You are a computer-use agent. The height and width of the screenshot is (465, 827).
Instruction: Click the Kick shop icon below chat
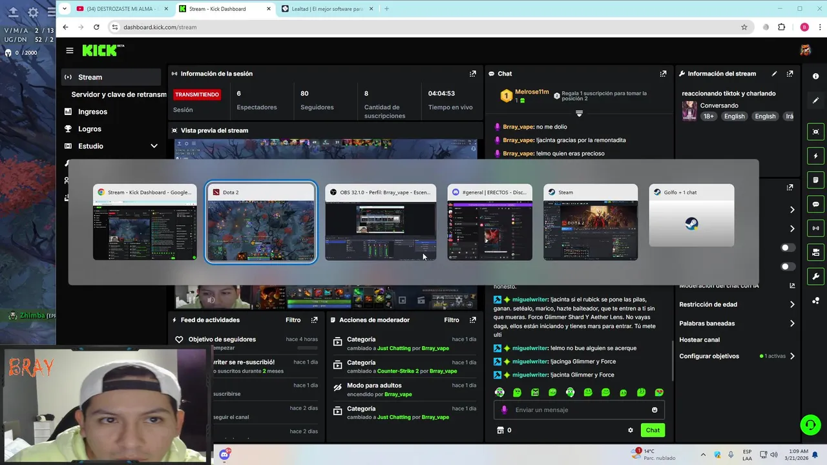pos(499,430)
